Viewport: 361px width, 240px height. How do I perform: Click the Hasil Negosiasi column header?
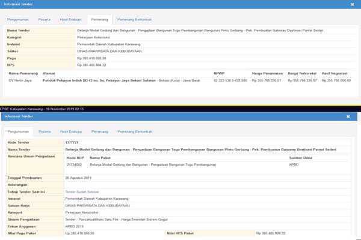[x=336, y=73]
